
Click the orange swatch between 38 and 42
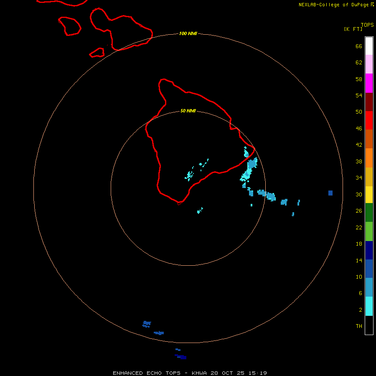pos(369,158)
